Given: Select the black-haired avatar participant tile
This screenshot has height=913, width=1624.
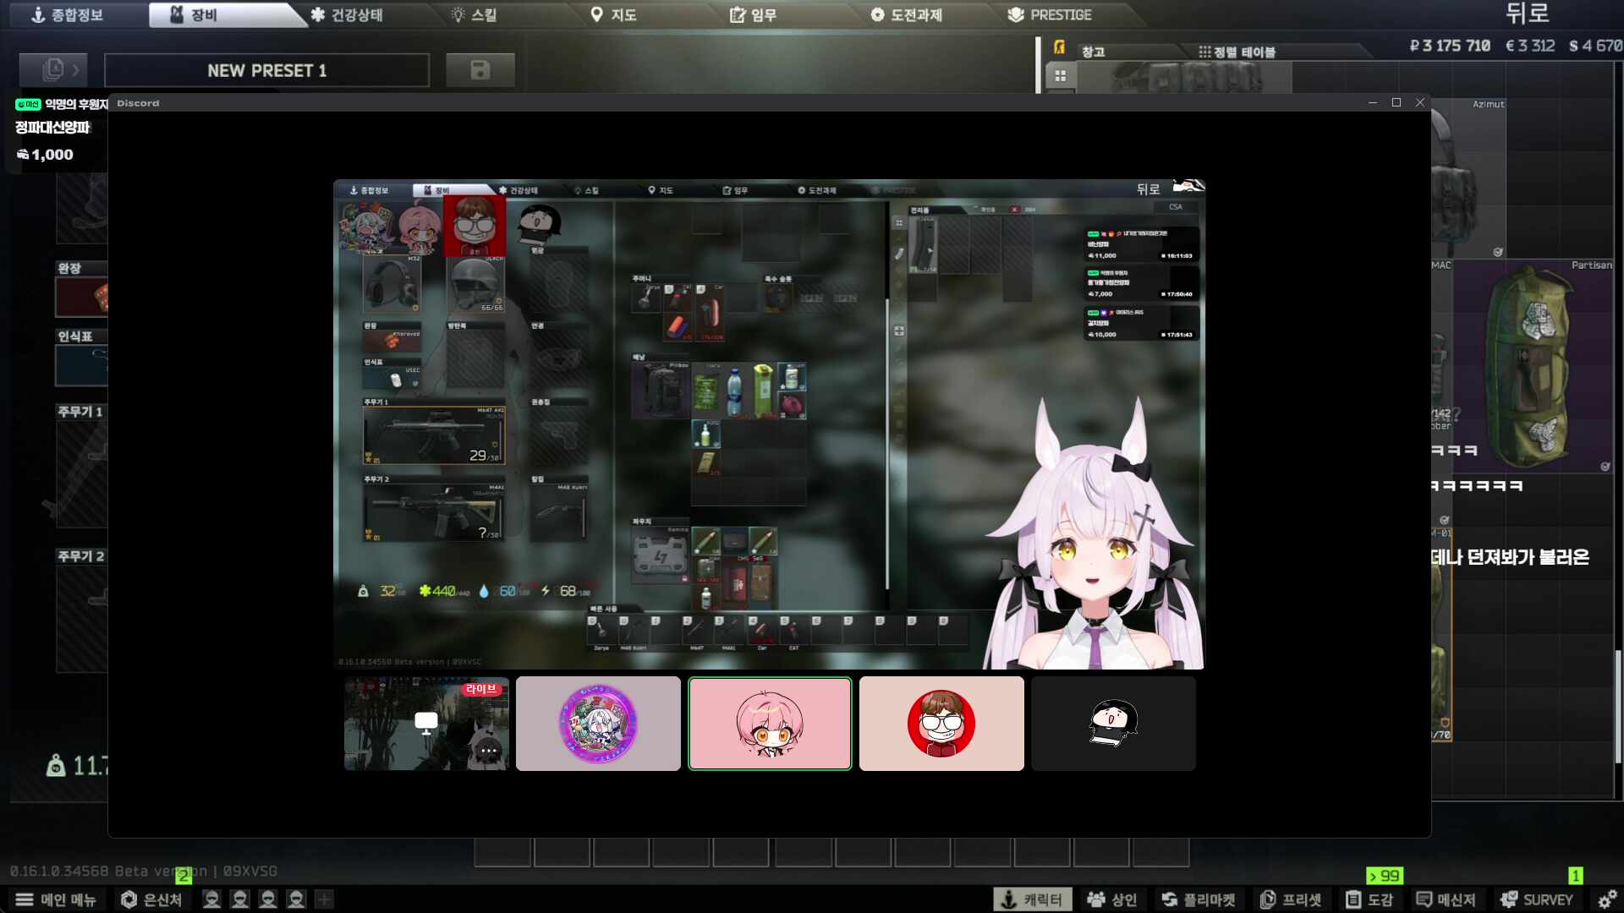Looking at the screenshot, I should [x=1113, y=724].
